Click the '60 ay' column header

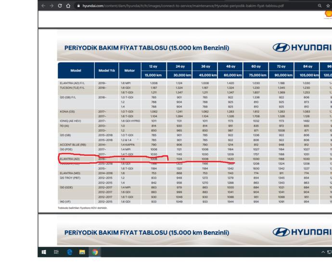pyautogui.click(x=256, y=66)
